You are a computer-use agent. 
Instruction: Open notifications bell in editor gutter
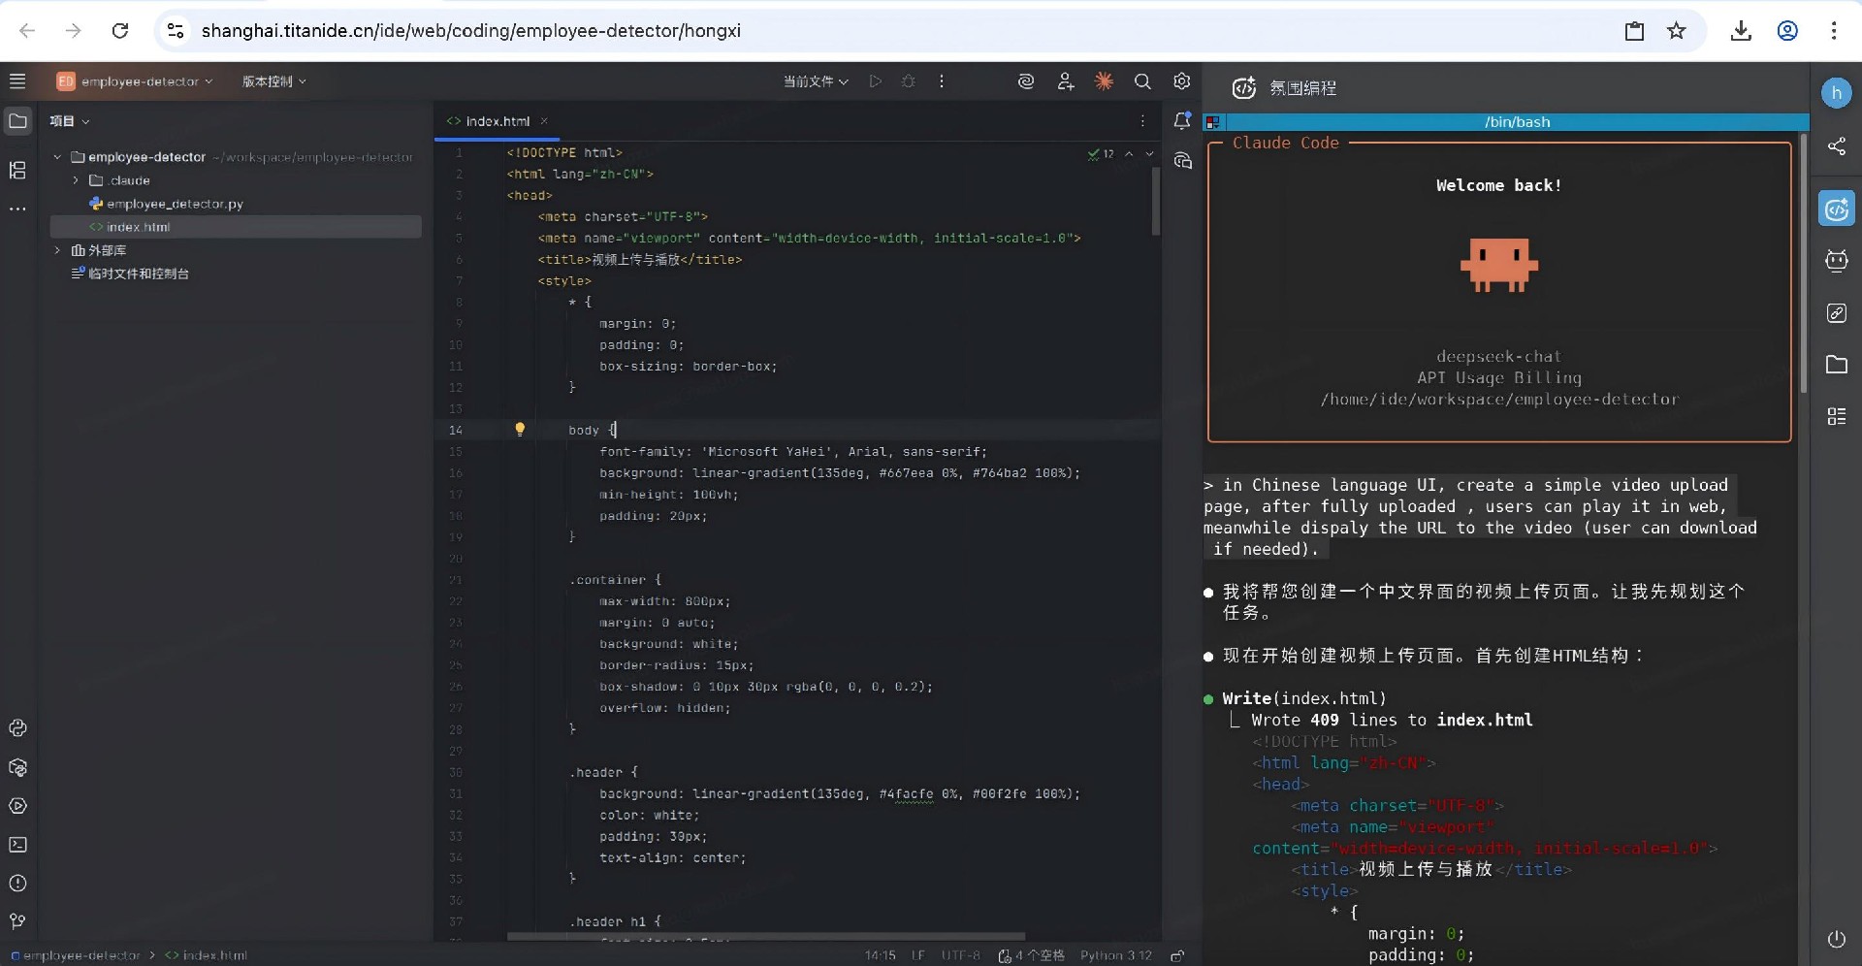click(1181, 121)
